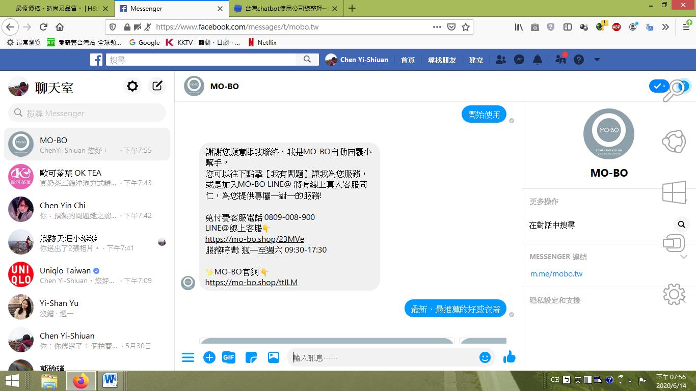Open the 歐可茶葉 OK TEA conversation

coord(87,177)
